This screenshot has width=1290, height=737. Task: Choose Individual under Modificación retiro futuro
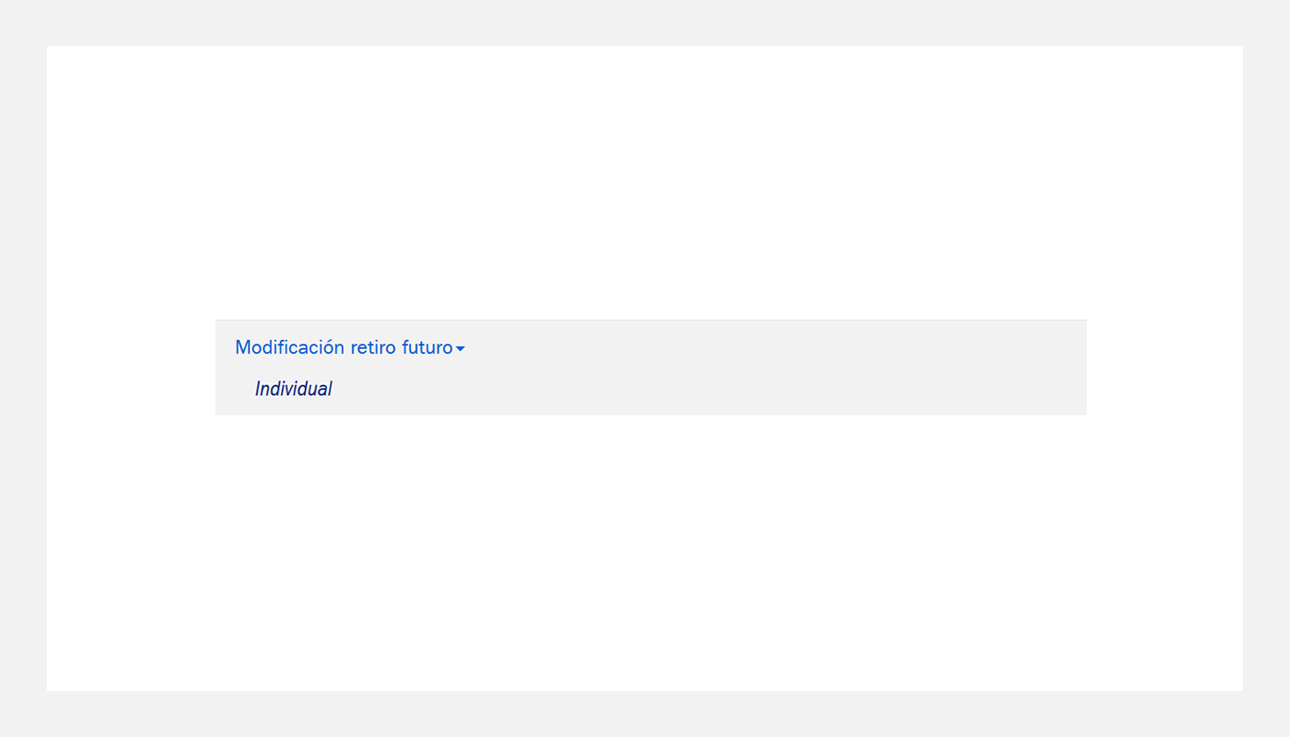(293, 389)
